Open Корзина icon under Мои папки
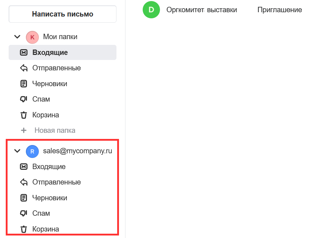The image size is (312, 238). point(24,115)
